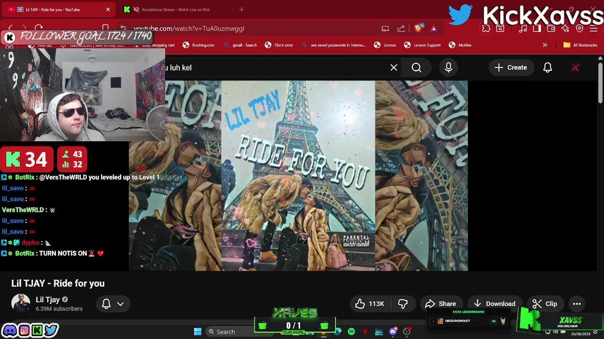Expand hidden bookmarks overflow chevron
The height and width of the screenshot is (339, 604).
tap(545, 45)
